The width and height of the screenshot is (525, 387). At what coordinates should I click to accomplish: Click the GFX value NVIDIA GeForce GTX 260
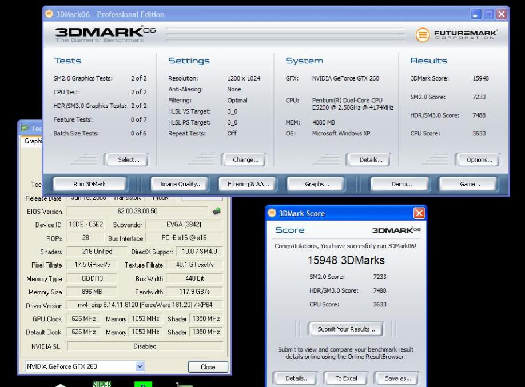[345, 78]
